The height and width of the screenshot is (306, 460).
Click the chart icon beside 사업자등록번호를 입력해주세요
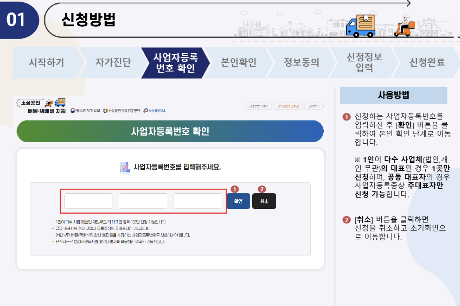pos(125,167)
